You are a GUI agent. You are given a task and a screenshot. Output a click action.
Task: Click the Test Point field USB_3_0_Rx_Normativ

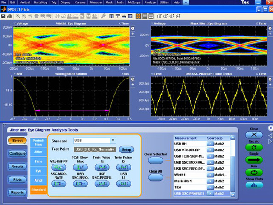click(x=95, y=149)
